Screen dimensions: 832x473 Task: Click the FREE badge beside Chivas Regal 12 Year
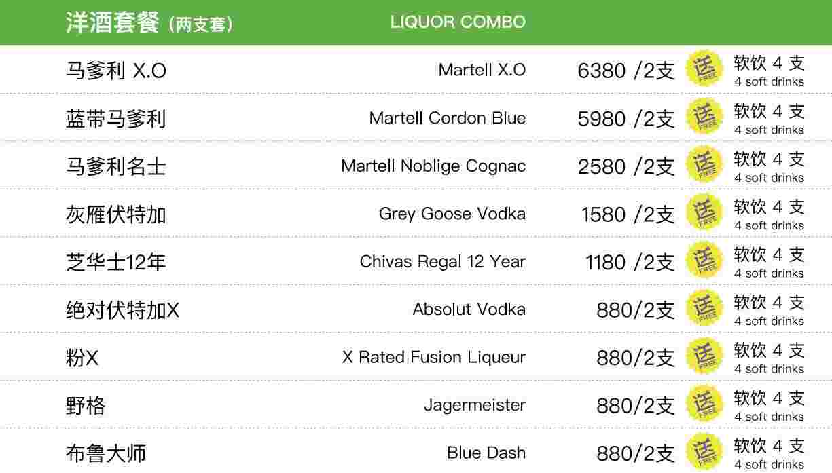(x=705, y=260)
